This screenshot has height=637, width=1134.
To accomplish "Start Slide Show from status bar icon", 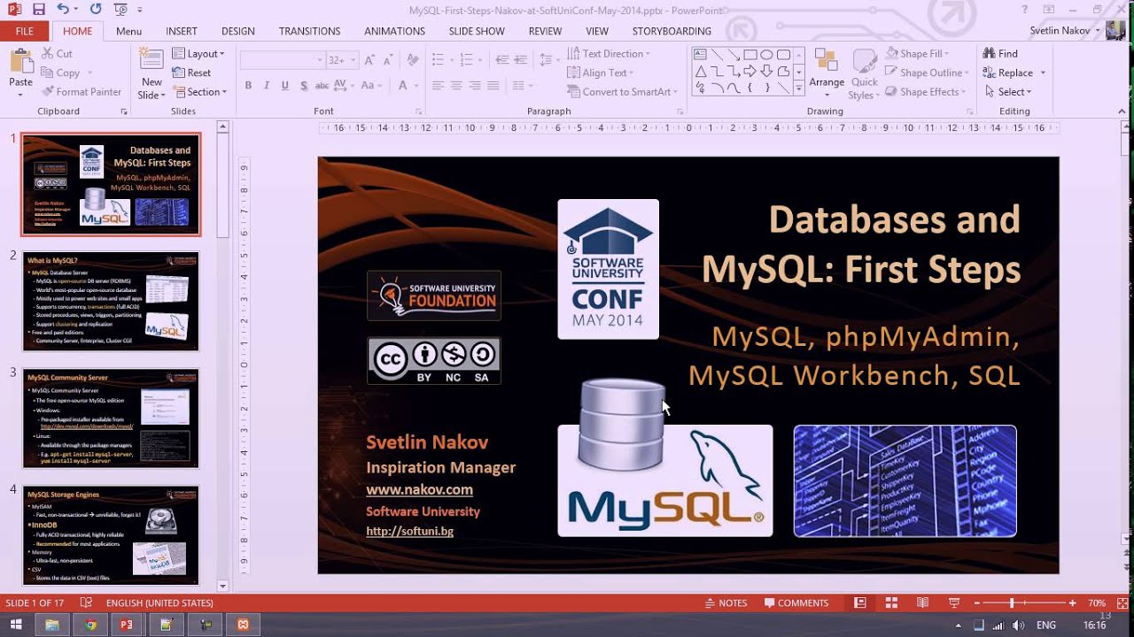I will coord(954,603).
